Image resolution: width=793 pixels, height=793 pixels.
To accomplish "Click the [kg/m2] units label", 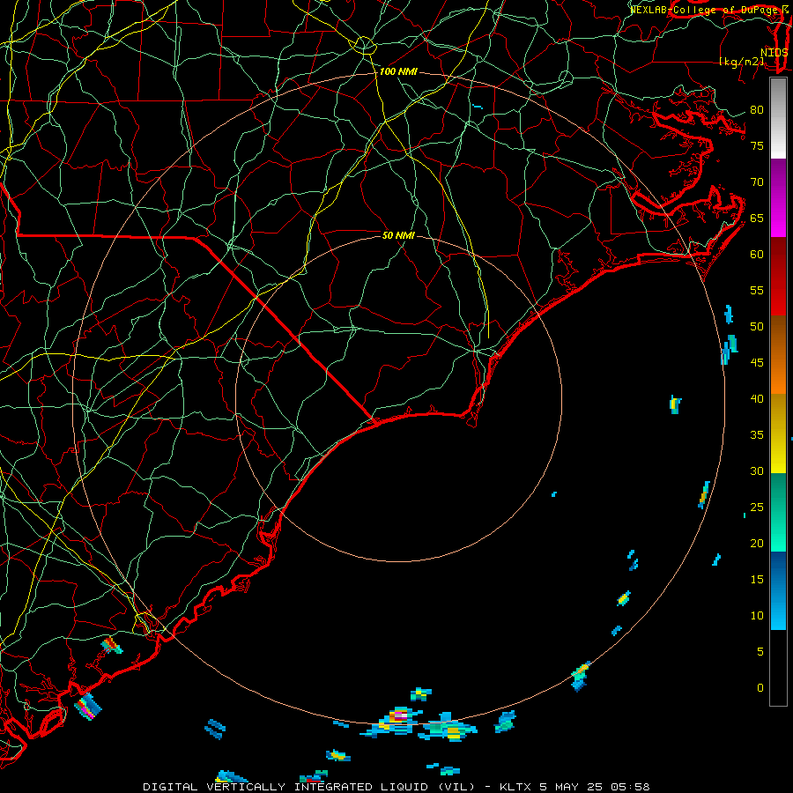I will (741, 62).
